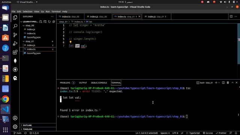The width and height of the screenshot is (240, 135).
Task: Show the lightbulb quick fix on line 6
Action: pos(70,42)
